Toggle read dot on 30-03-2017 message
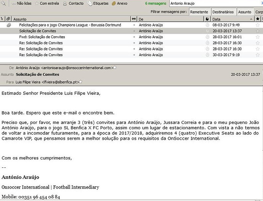 (134, 55)
